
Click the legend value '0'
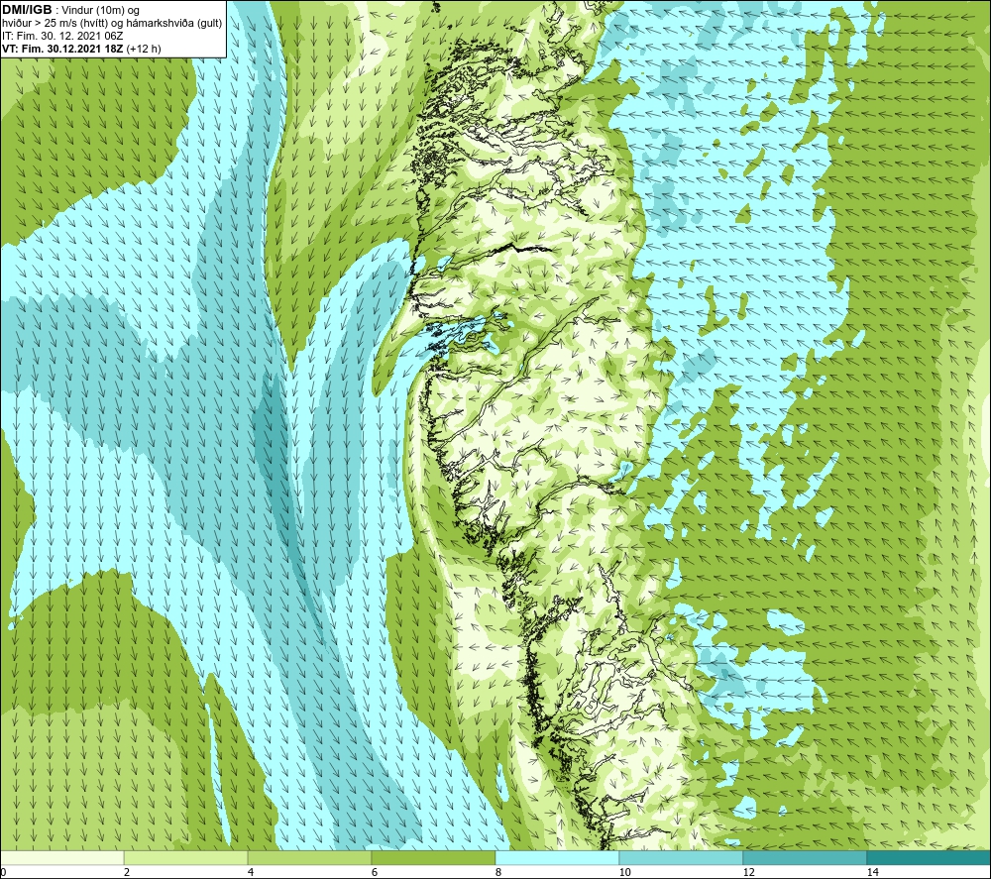(3, 872)
